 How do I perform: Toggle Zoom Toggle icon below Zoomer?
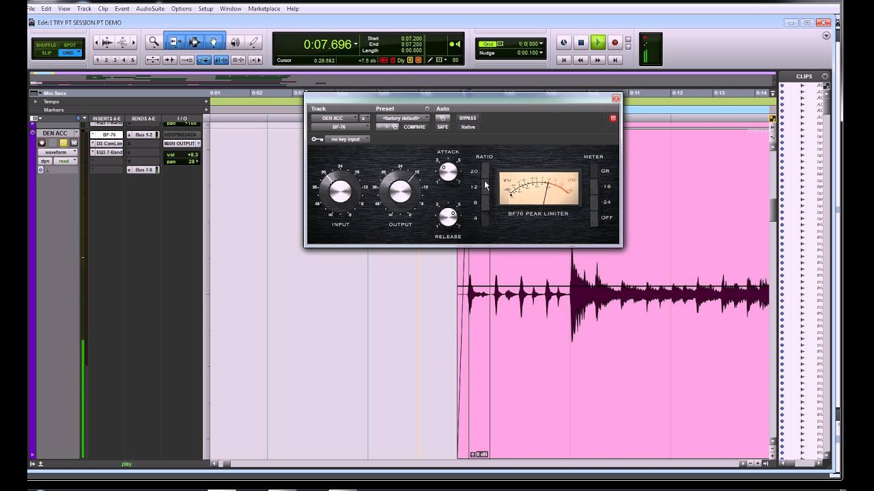[153, 60]
